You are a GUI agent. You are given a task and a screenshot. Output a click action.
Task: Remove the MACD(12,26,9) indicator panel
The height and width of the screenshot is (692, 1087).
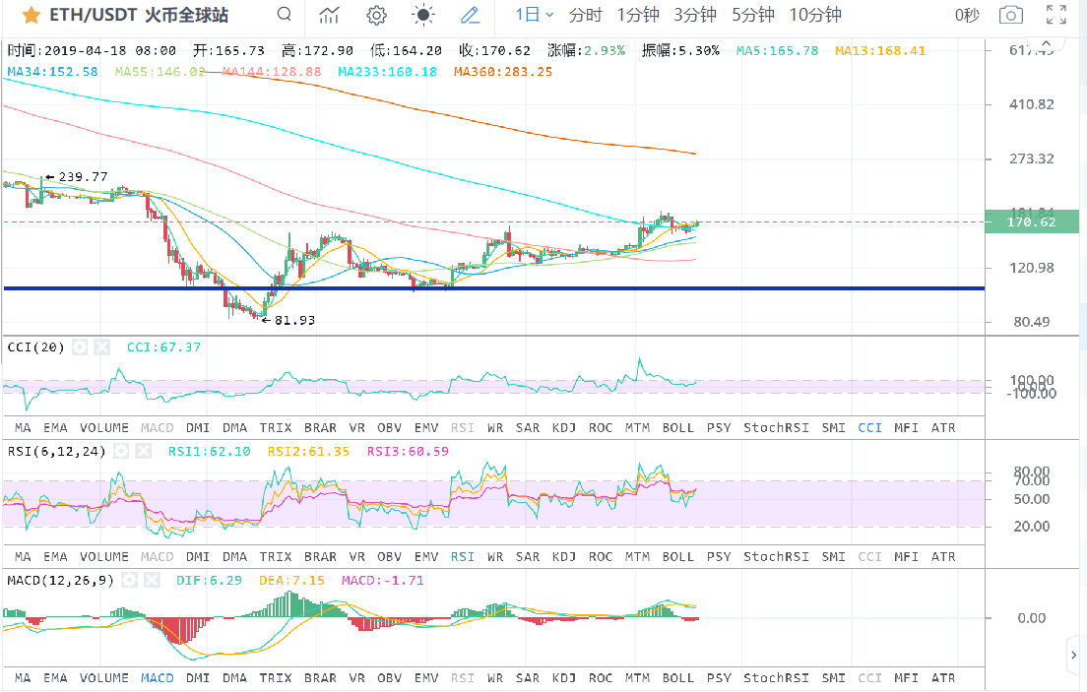tap(153, 580)
